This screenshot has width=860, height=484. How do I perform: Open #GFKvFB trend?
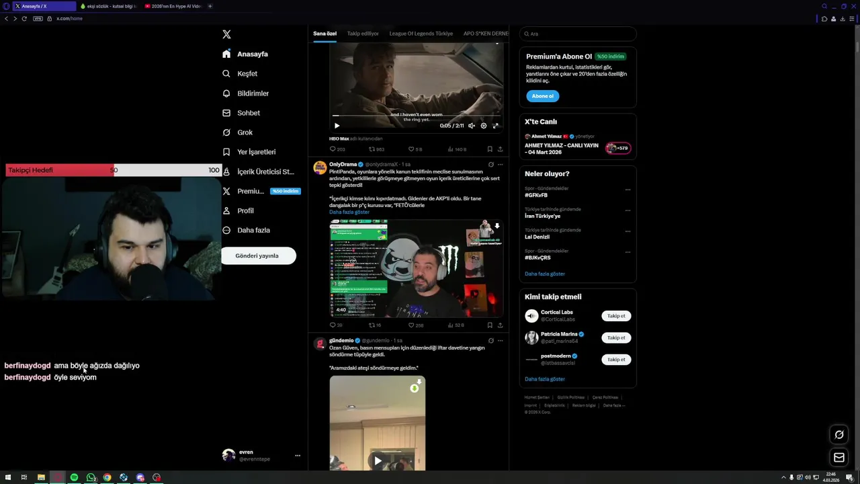point(536,195)
